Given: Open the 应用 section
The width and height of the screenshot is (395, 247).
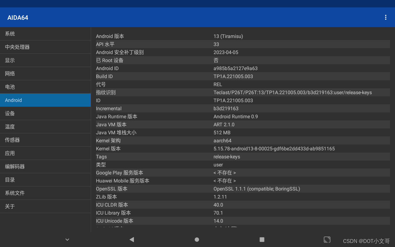Looking at the screenshot, I should [45, 153].
